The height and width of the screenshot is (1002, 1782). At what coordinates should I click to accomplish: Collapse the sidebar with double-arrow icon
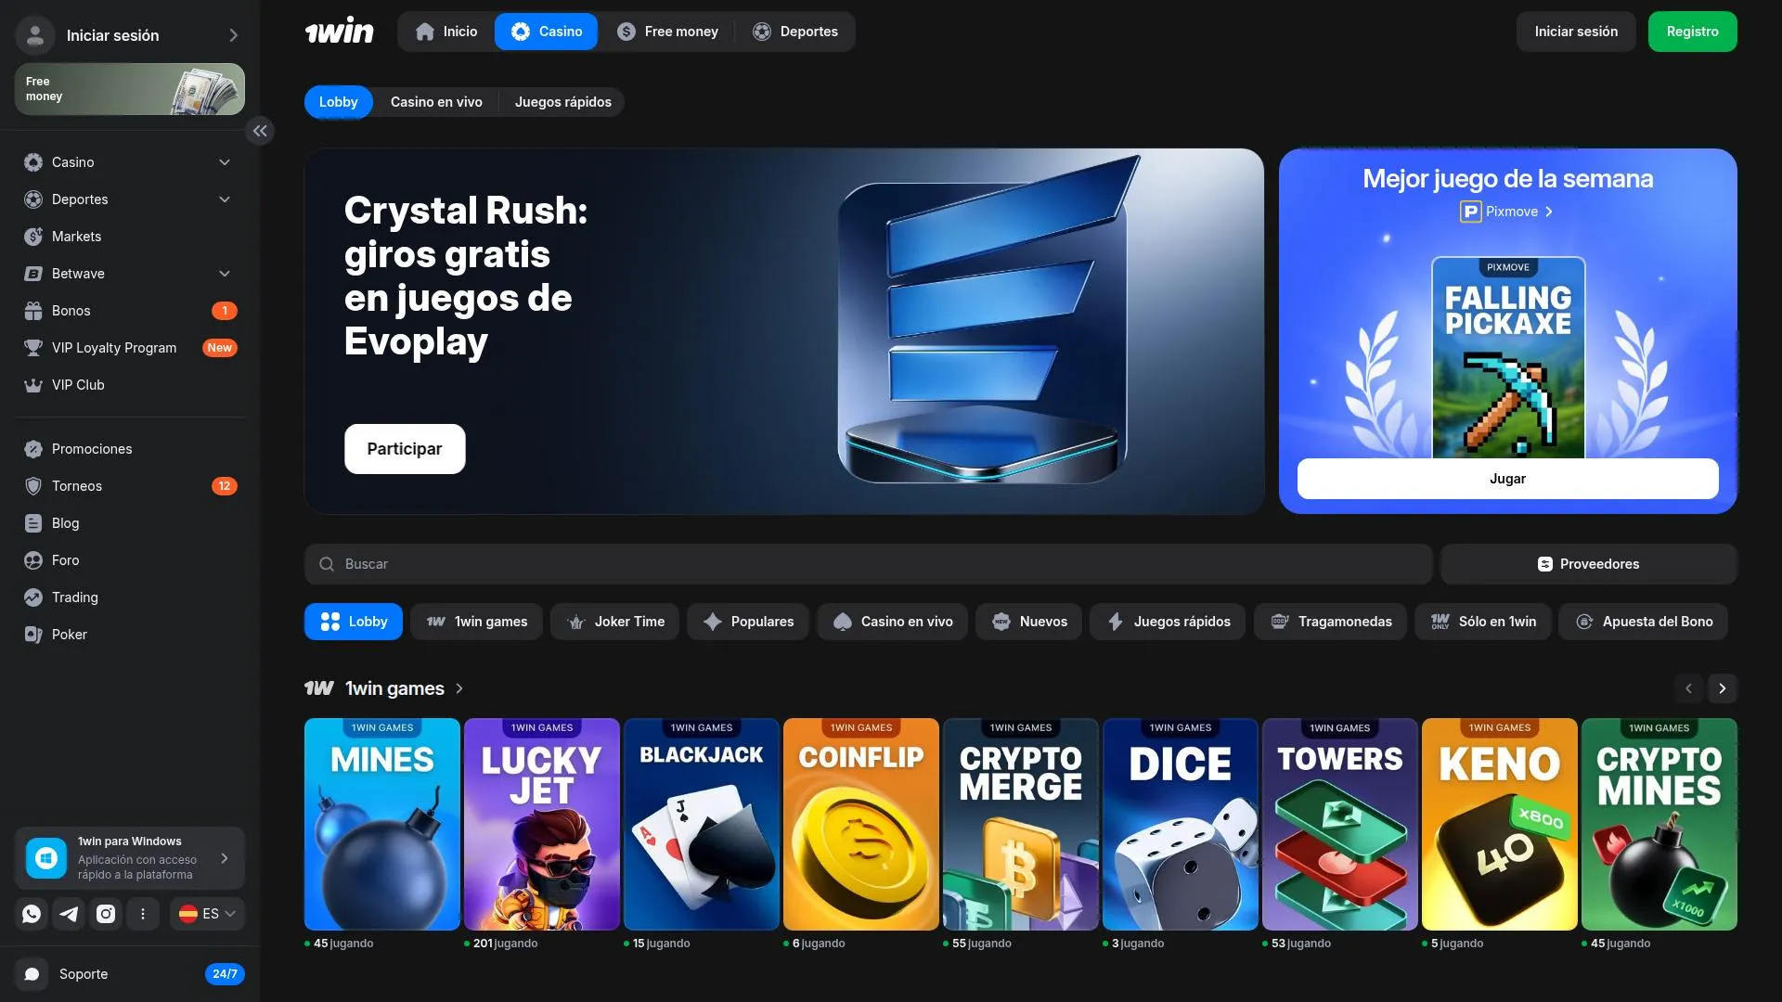point(260,131)
